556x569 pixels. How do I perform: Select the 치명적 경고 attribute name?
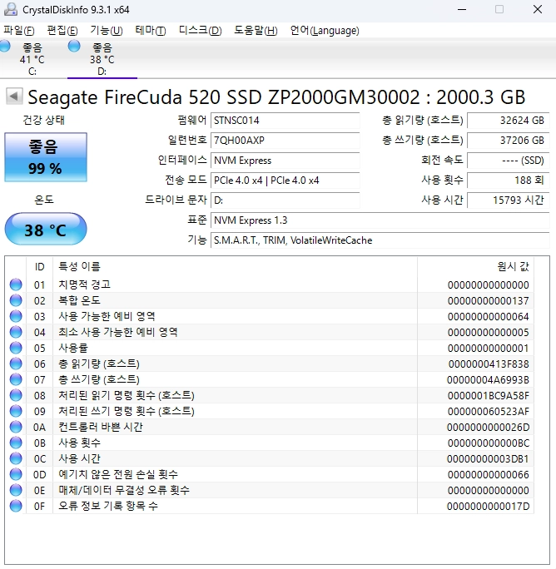click(x=85, y=284)
